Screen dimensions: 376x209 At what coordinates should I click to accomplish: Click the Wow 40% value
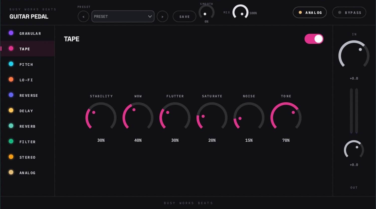point(138,140)
